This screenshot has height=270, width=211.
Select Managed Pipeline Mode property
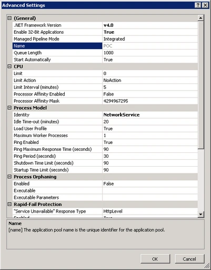(x=57, y=39)
